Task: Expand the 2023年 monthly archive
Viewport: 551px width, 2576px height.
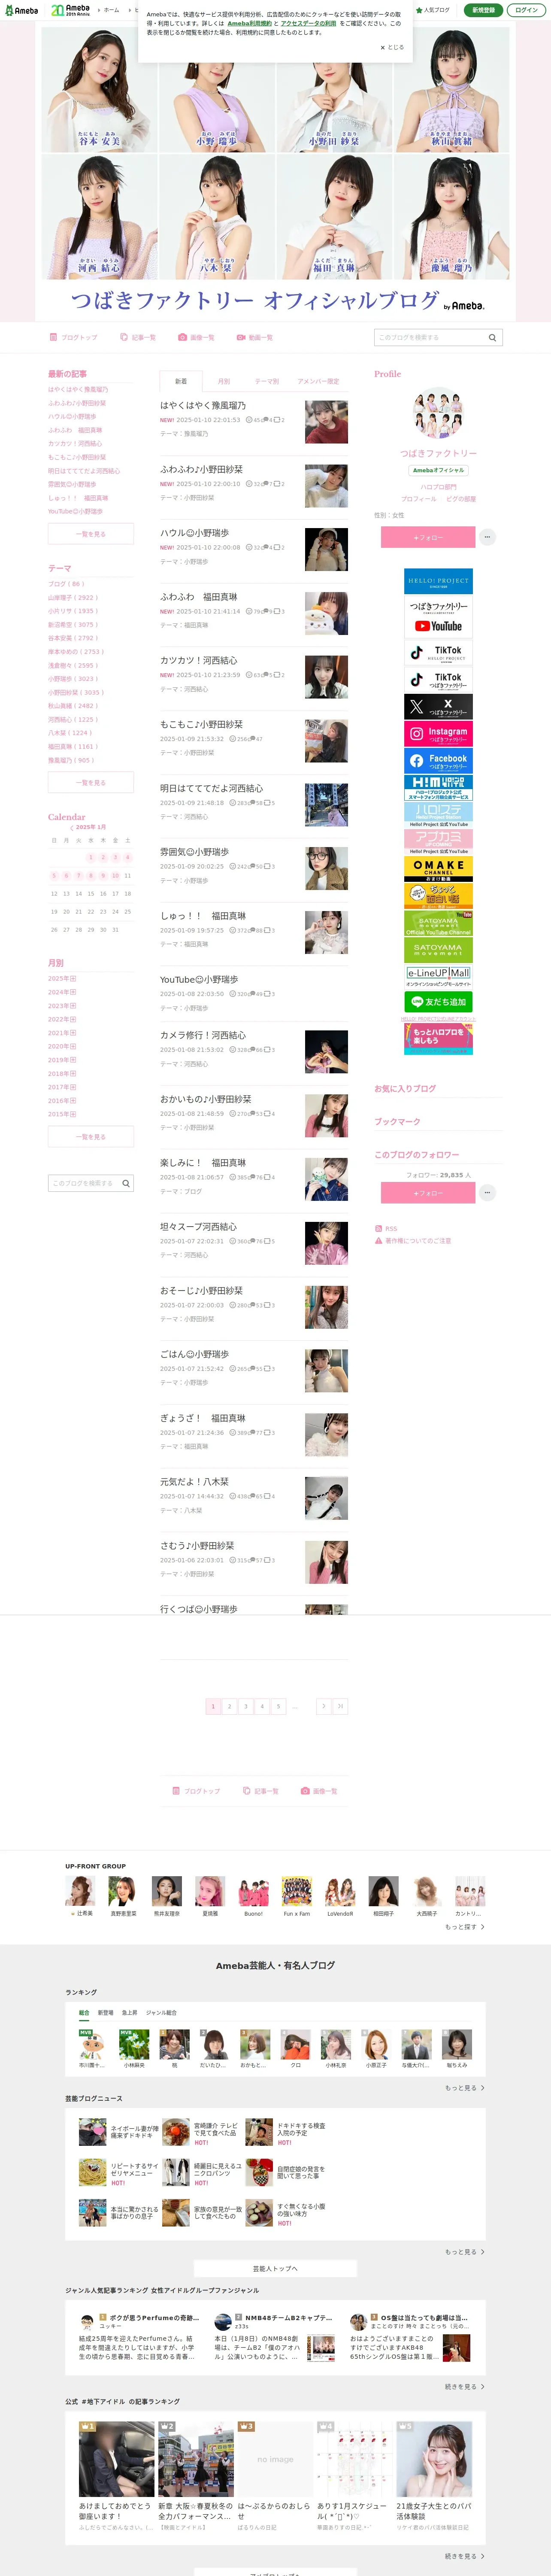Action: pos(62,1006)
